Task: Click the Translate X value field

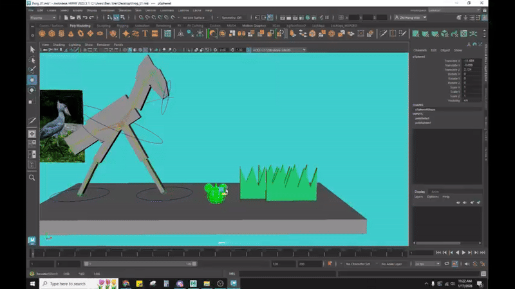Action: pyautogui.click(x=470, y=61)
